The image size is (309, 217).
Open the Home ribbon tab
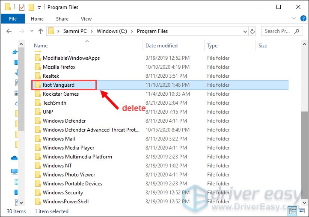37,19
